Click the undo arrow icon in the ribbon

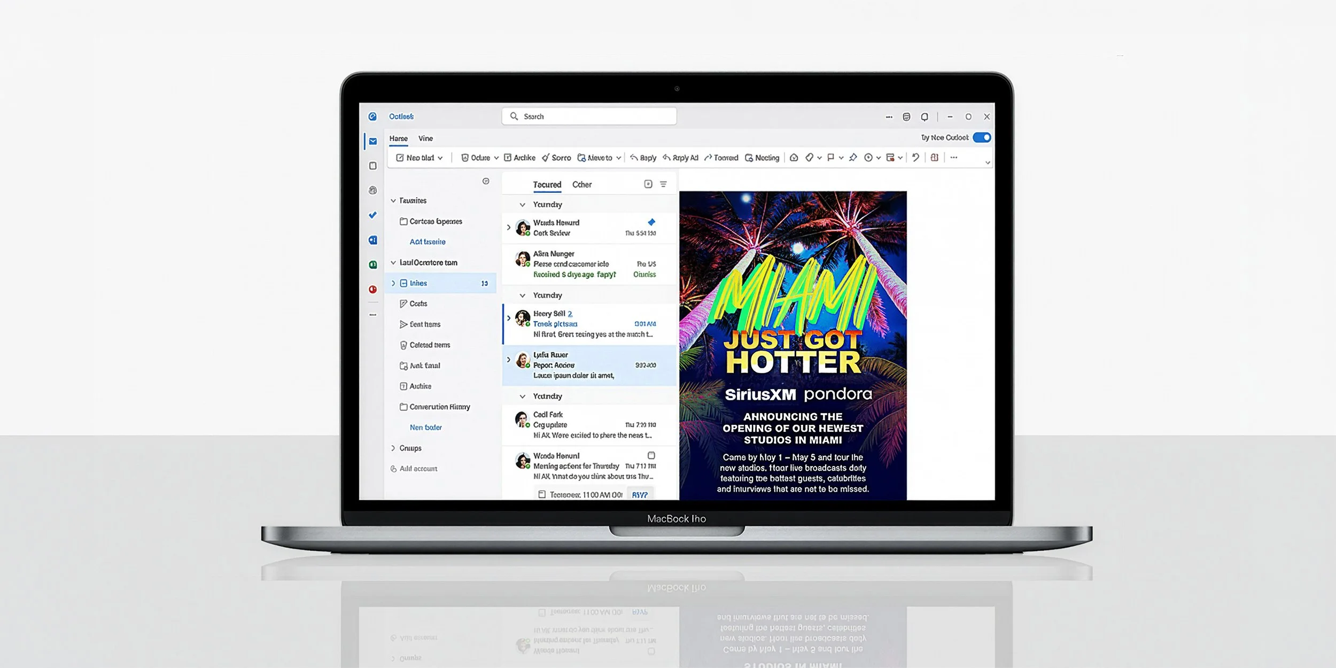click(915, 158)
